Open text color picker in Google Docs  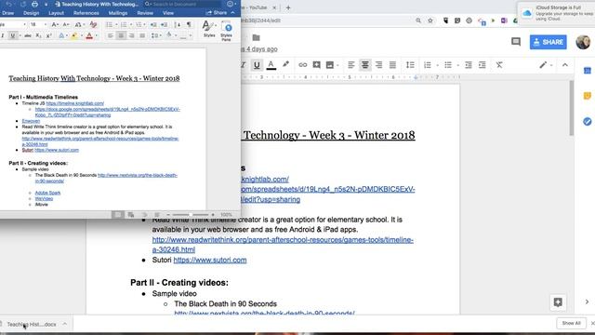[271, 65]
